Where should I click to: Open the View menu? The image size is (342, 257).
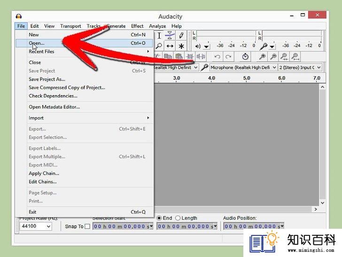[x=49, y=26]
